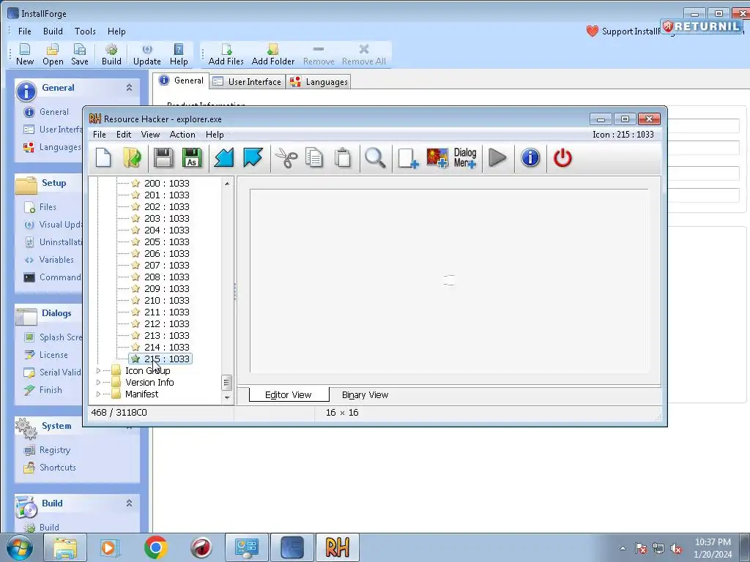Click InstallForge Build toolbar button

(x=111, y=54)
